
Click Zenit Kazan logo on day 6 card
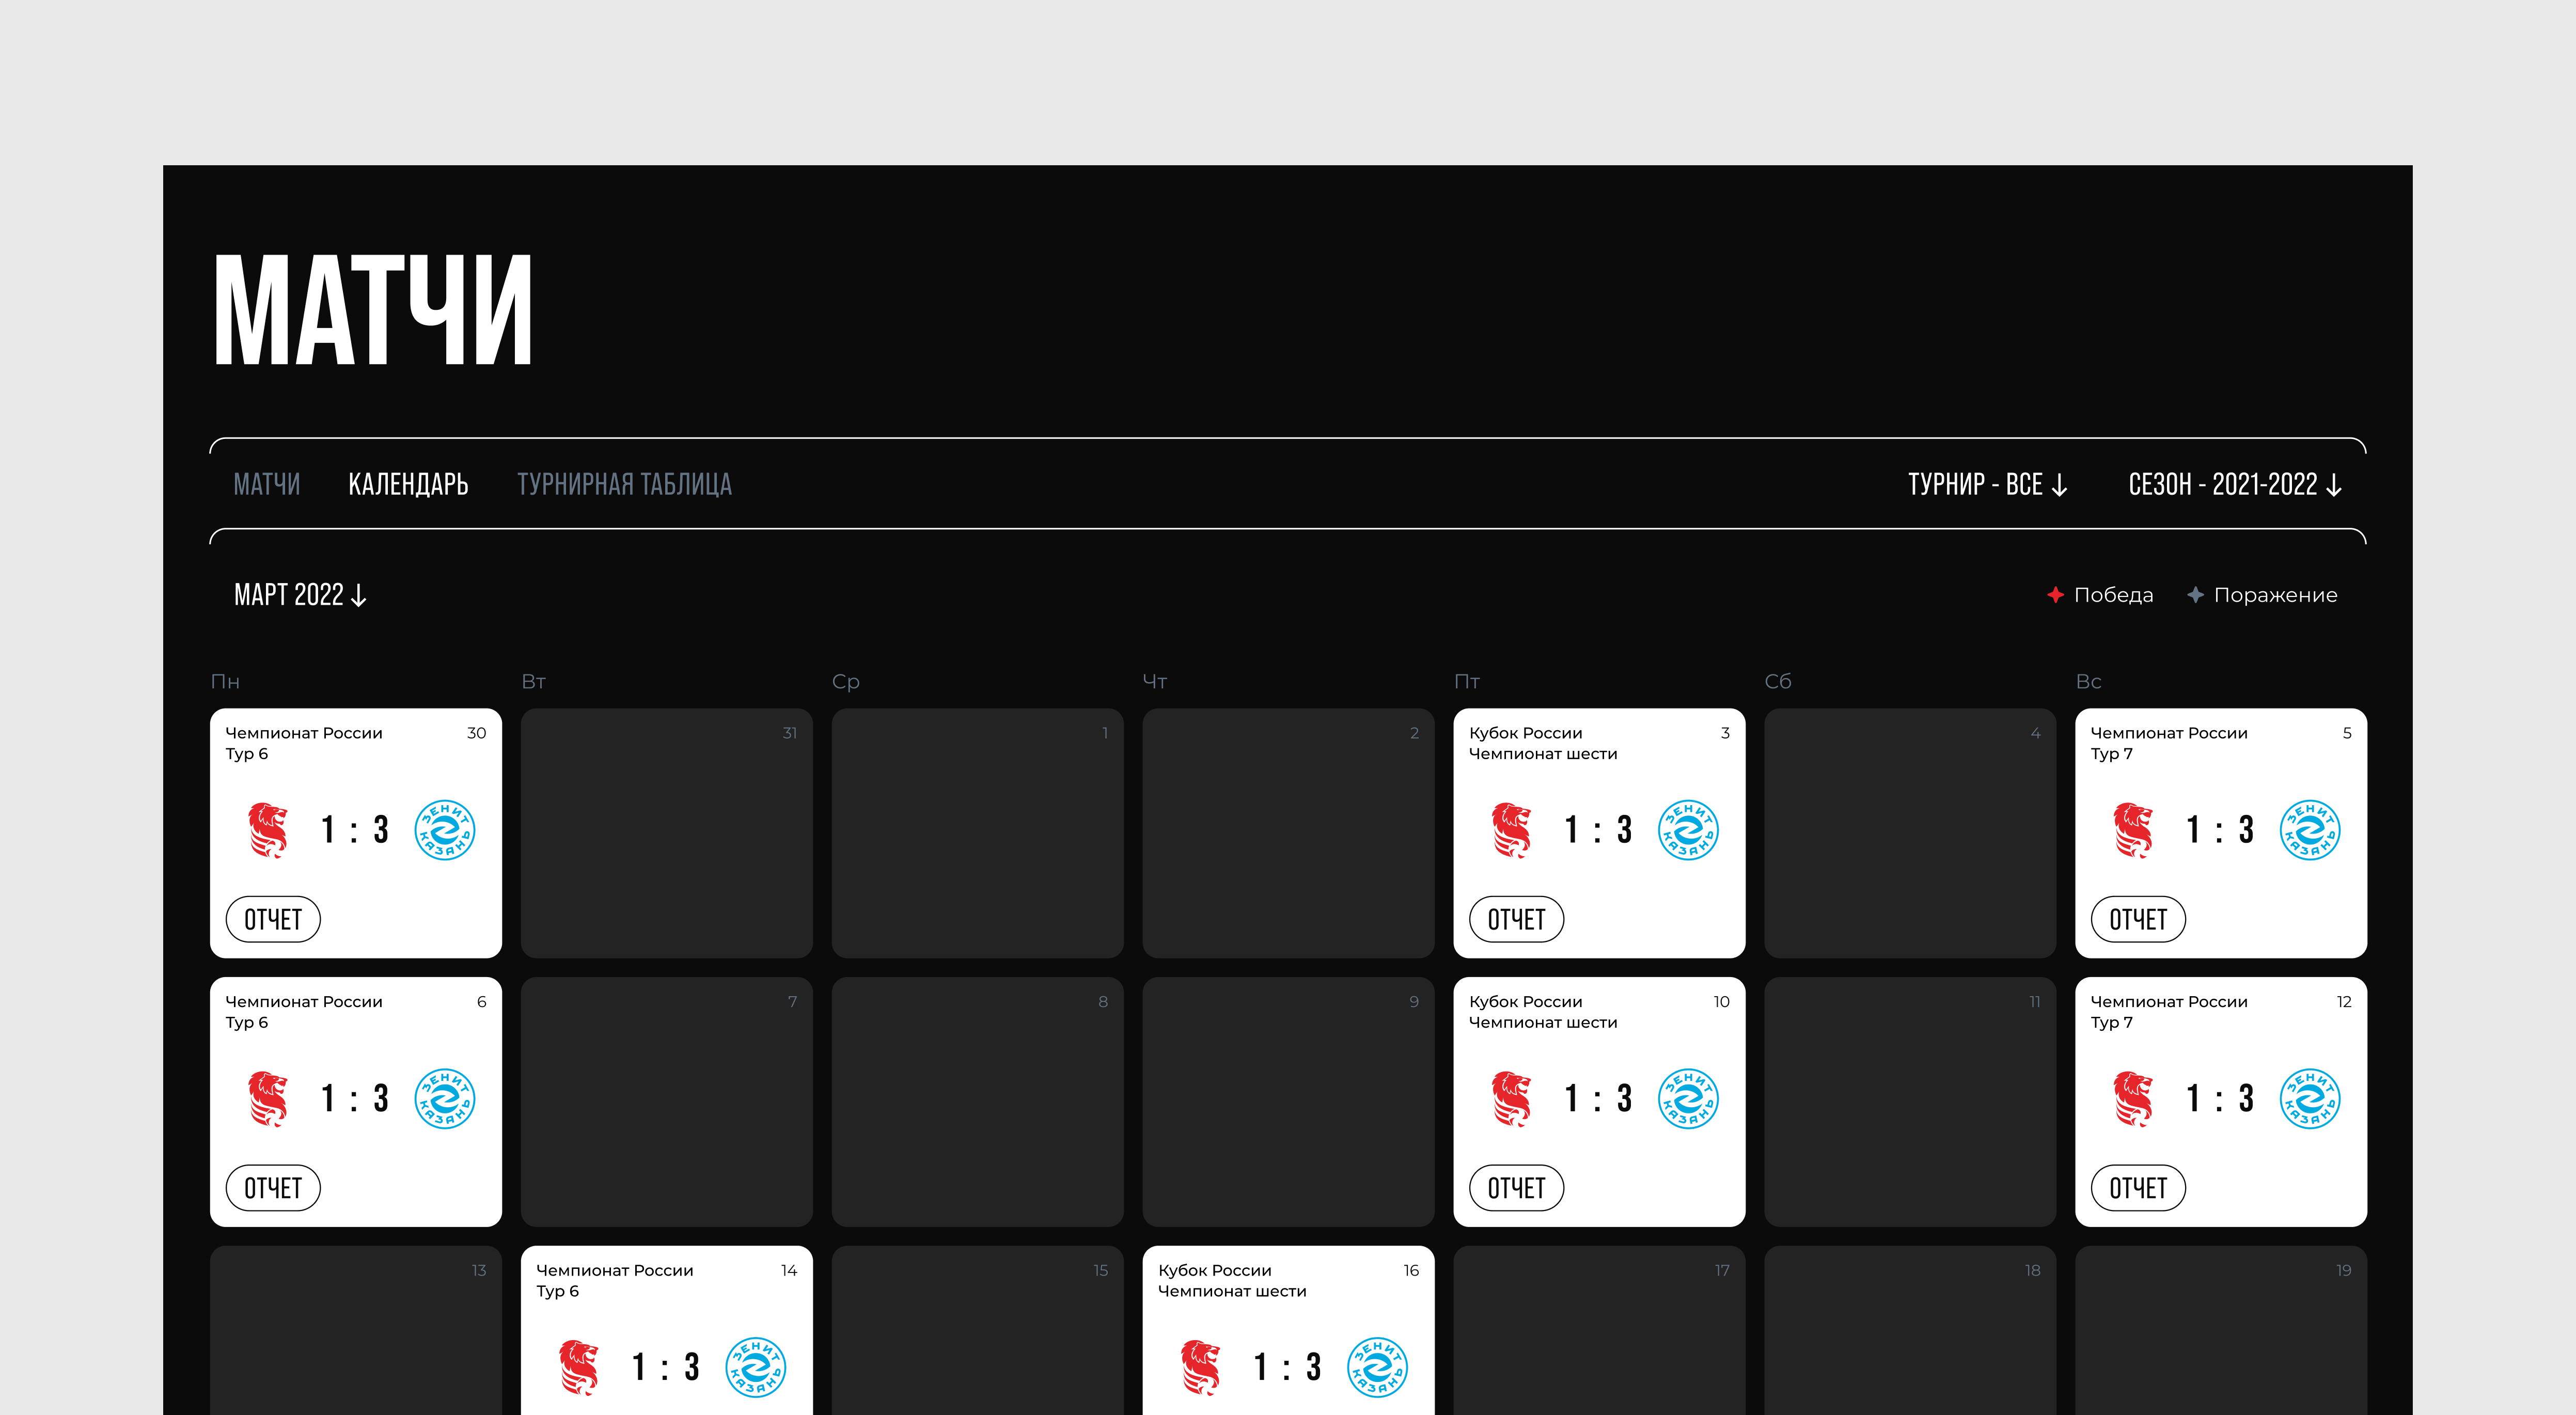tap(445, 1099)
